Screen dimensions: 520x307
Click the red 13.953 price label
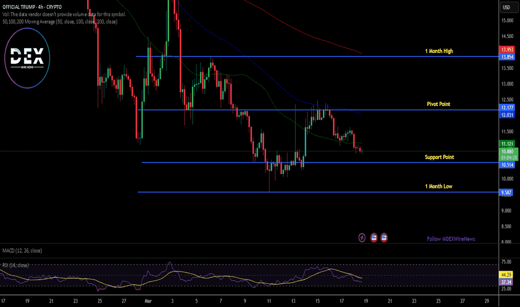coord(507,50)
